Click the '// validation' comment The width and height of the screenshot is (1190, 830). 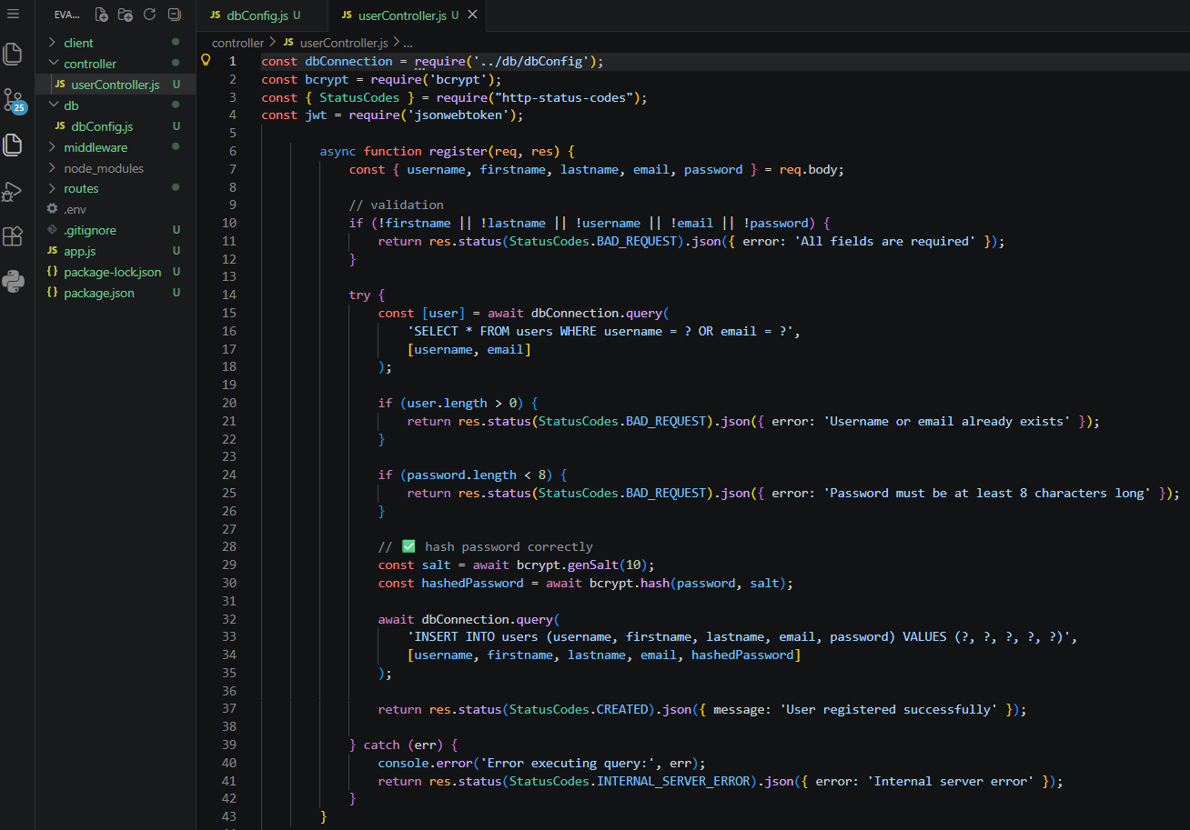396,205
